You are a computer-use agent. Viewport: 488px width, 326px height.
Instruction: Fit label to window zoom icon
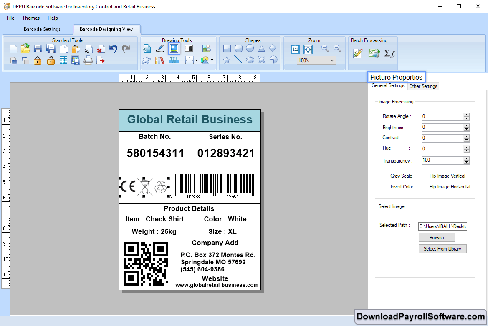pyautogui.click(x=308, y=49)
